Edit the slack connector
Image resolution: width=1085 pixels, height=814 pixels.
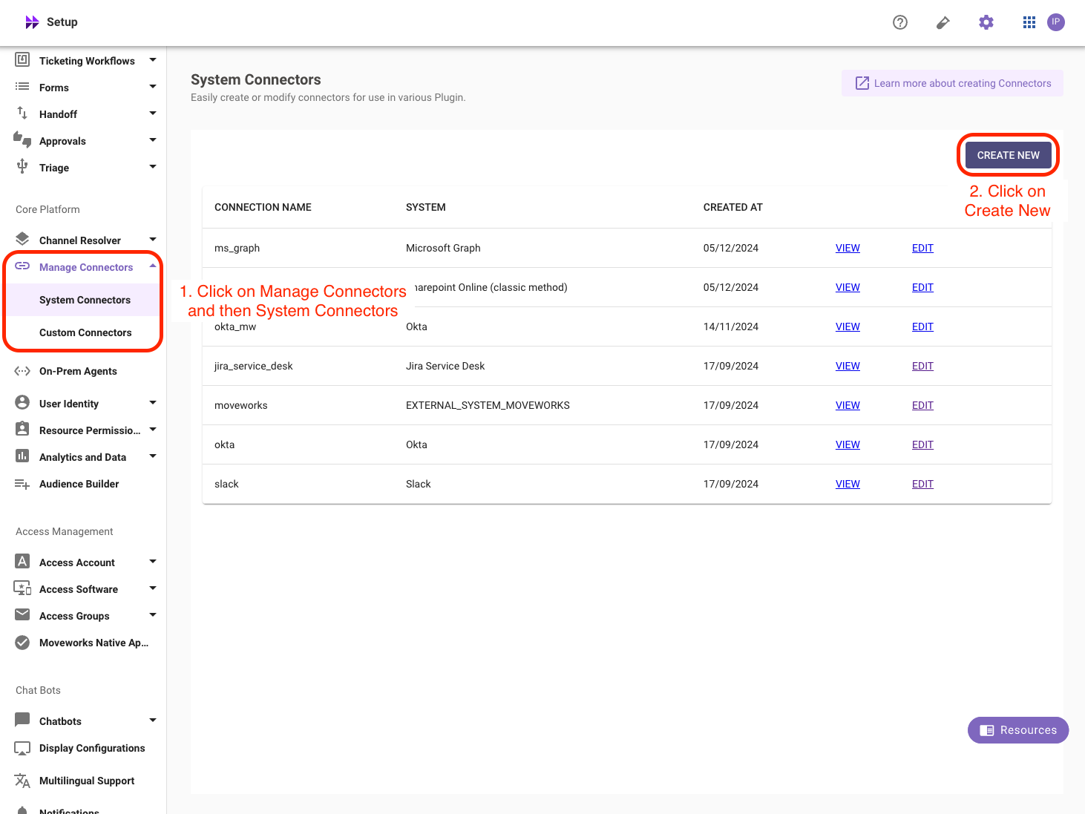tap(922, 484)
